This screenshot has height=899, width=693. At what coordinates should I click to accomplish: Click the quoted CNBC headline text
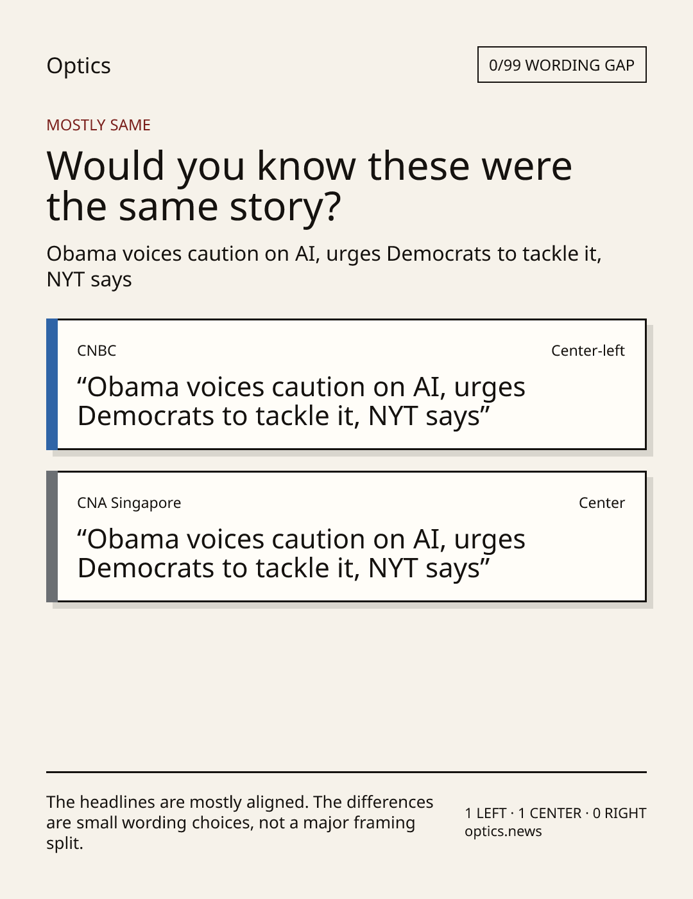(x=301, y=401)
